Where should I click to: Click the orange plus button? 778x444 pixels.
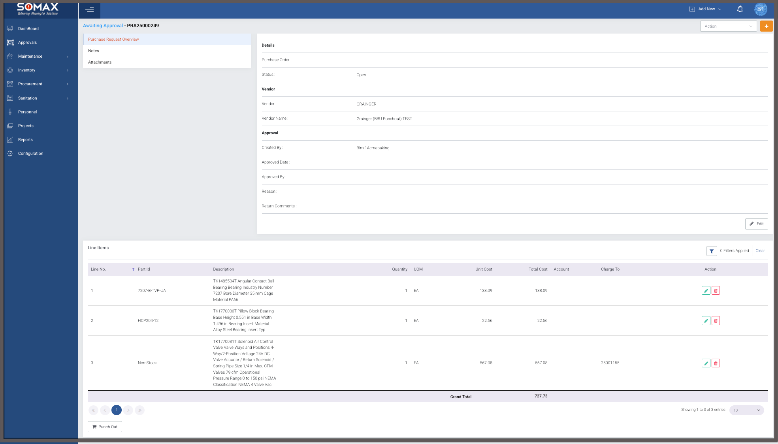click(x=766, y=26)
